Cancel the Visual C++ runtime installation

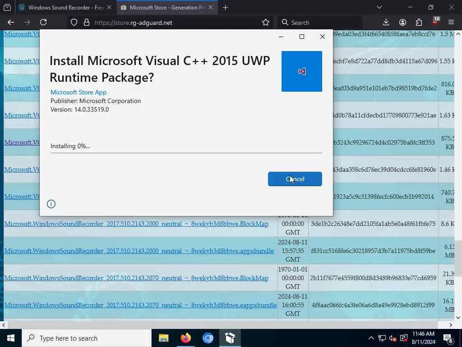(x=295, y=179)
